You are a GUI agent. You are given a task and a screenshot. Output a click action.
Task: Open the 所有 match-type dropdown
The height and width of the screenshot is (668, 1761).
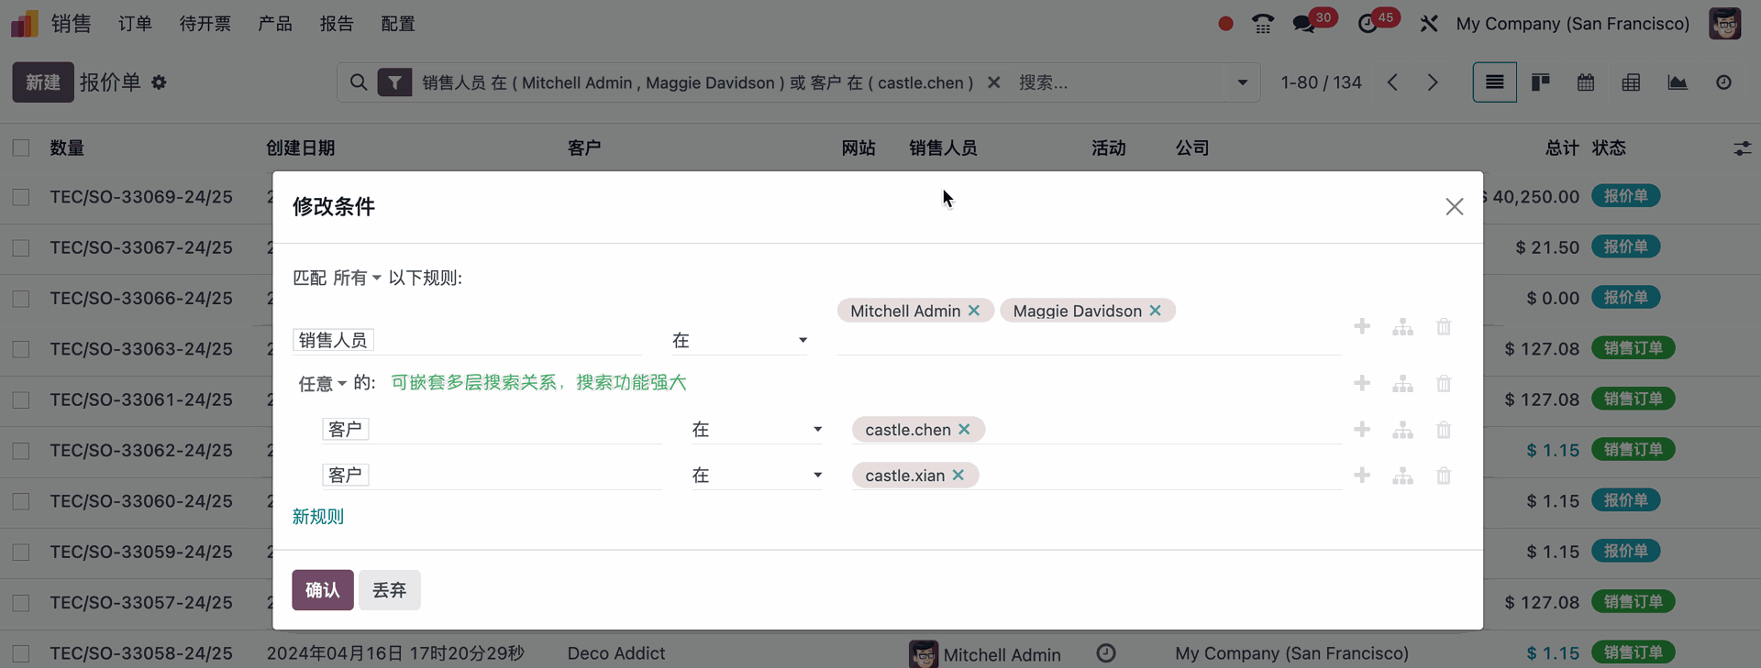pyautogui.click(x=357, y=278)
